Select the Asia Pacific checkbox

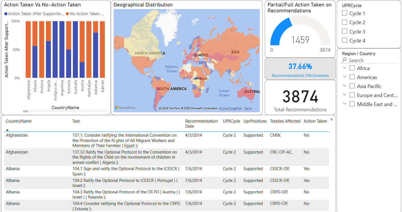click(x=352, y=86)
